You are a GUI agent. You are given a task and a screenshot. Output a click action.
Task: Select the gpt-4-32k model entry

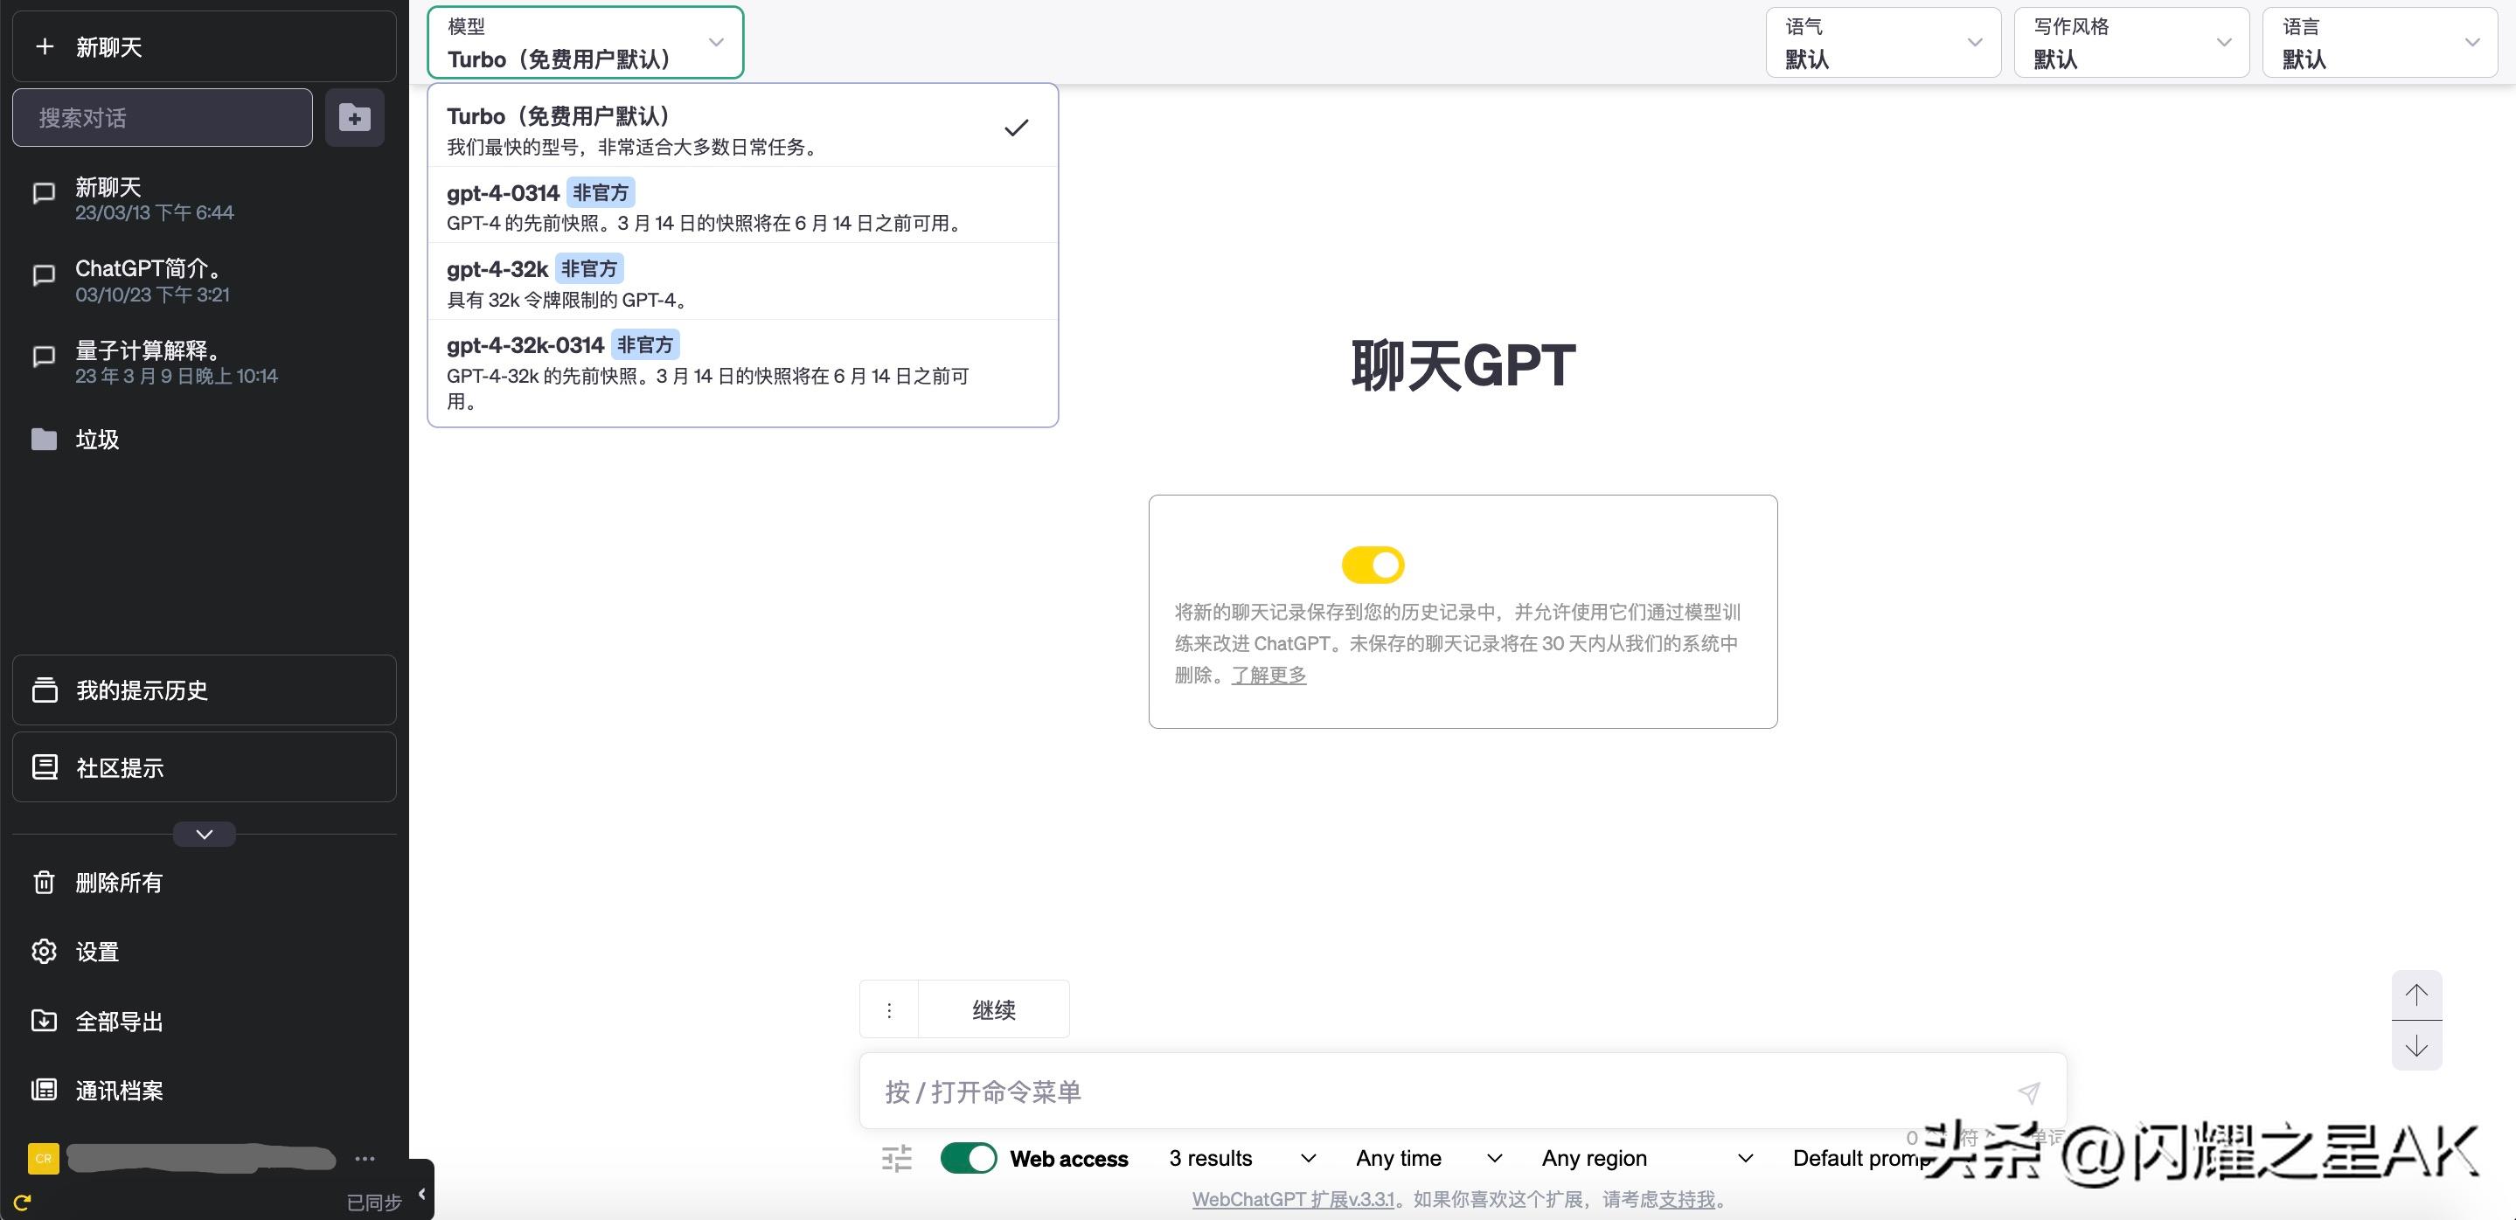tap(742, 281)
